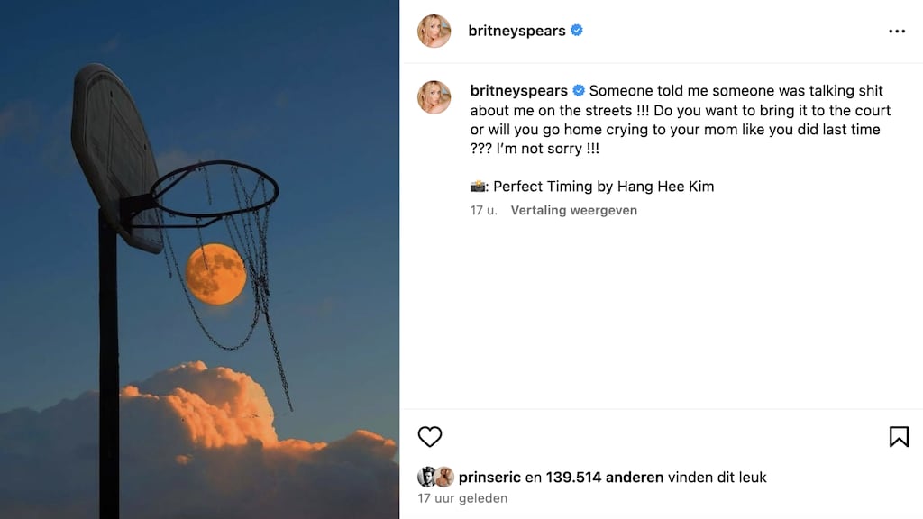Image resolution: width=923 pixels, height=519 pixels.
Task: Click the first overlapping liker avatar
Action: point(426,478)
